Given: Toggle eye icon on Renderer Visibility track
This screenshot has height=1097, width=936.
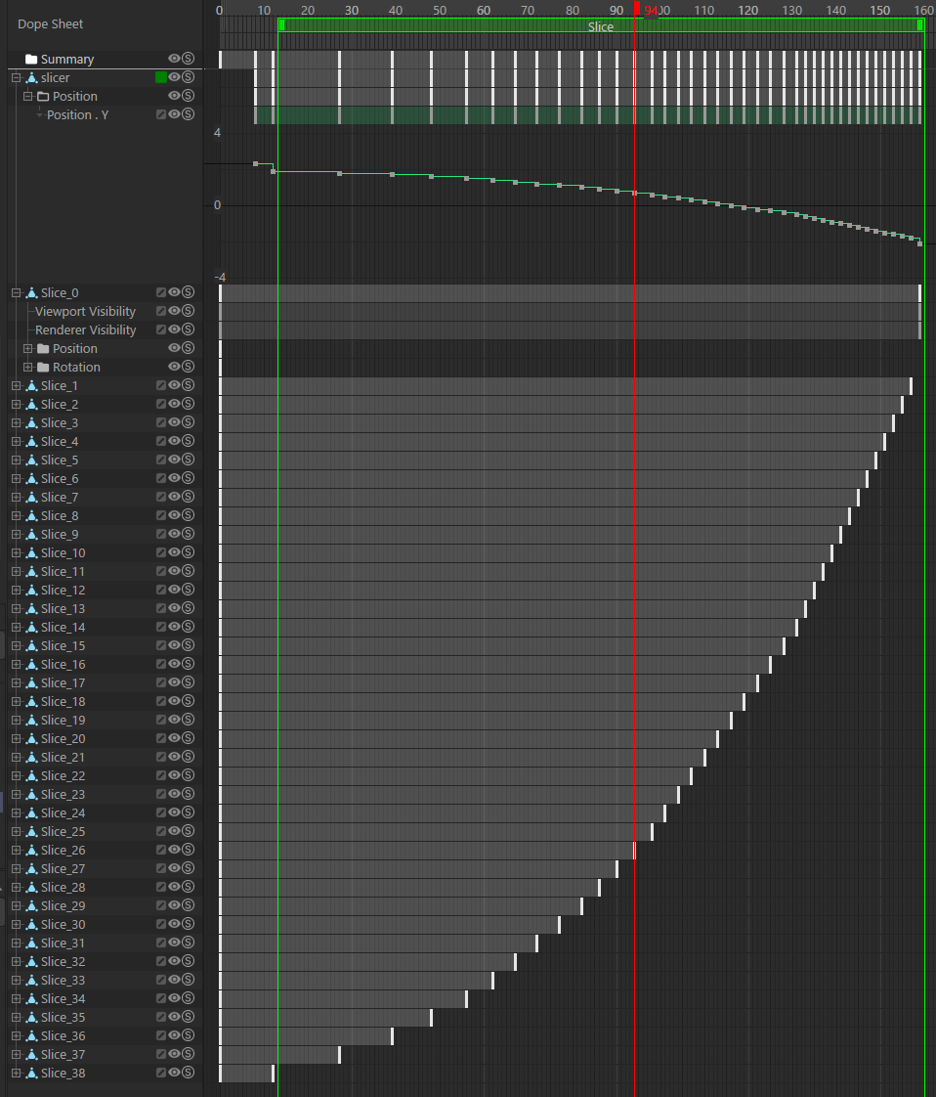Looking at the screenshot, I should [x=174, y=329].
